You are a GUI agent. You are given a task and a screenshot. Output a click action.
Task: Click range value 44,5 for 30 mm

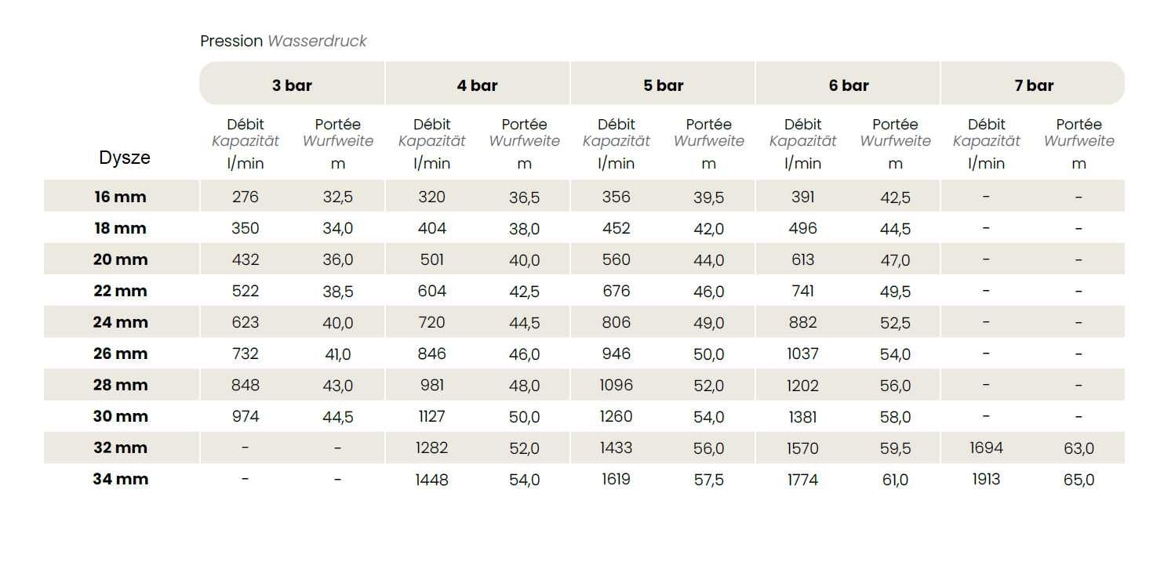(x=338, y=417)
